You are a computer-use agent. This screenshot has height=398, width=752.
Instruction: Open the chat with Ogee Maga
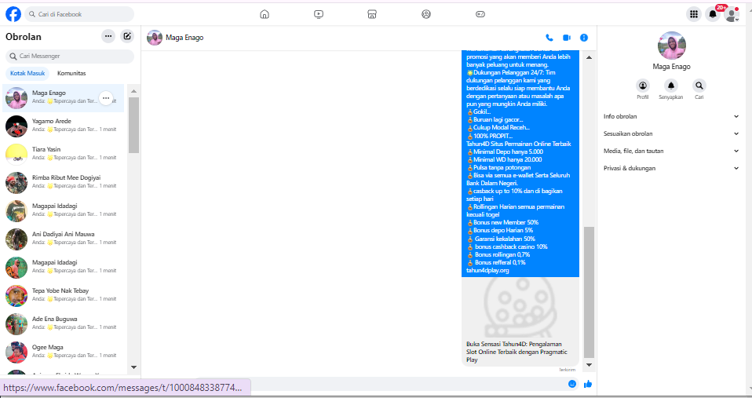pos(64,352)
